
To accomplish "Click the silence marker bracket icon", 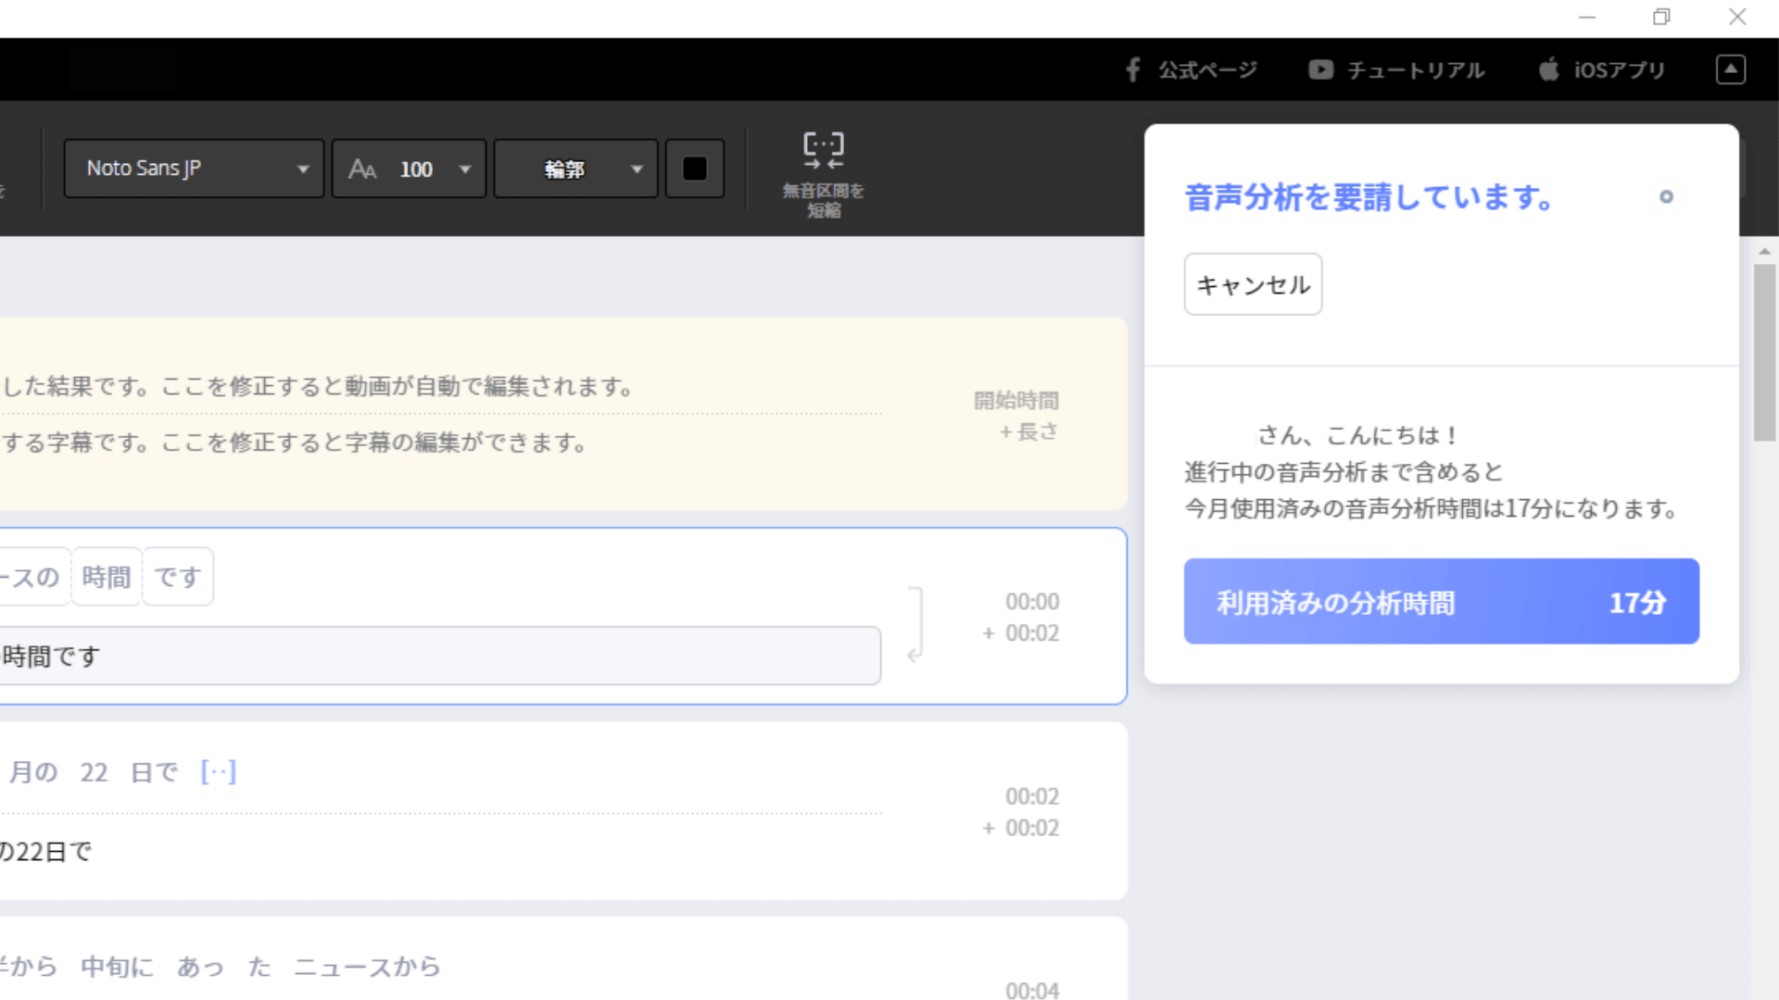I will point(219,771).
